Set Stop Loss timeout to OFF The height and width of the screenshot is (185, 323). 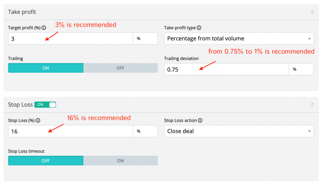tap(46, 161)
